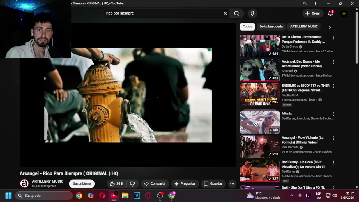Click the tray microphone icon
The image size is (359, 202).
300,196
